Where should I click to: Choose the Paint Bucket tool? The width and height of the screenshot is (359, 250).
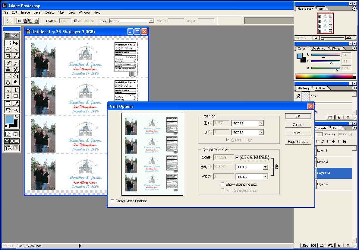(x=16, y=76)
